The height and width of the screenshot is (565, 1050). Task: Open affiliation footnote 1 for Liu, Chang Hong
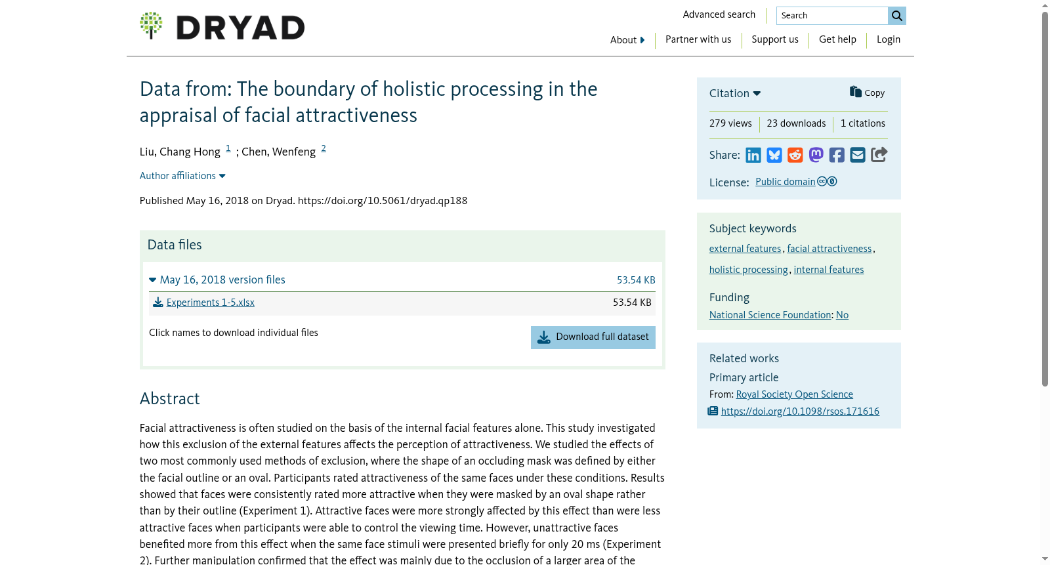228,148
